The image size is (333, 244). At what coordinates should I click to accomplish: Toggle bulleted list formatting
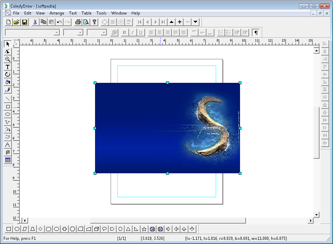[x=229, y=33]
